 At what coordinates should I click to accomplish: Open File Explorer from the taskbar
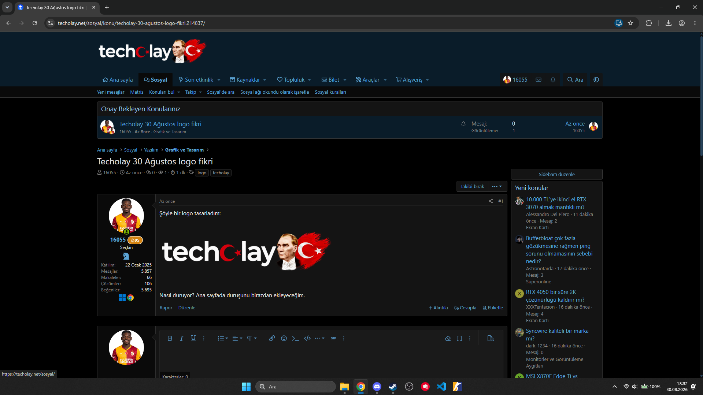[x=345, y=387]
